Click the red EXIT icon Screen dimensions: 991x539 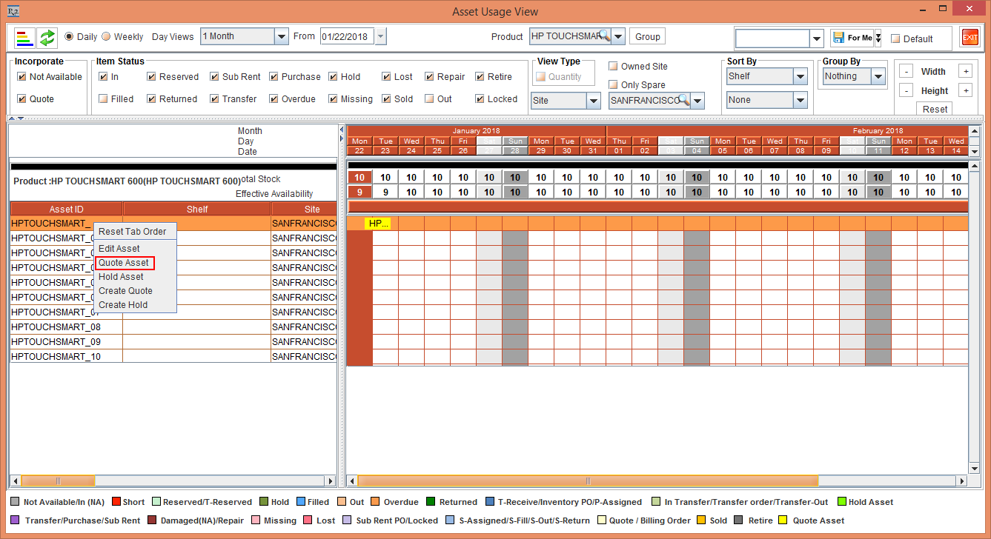tap(970, 37)
